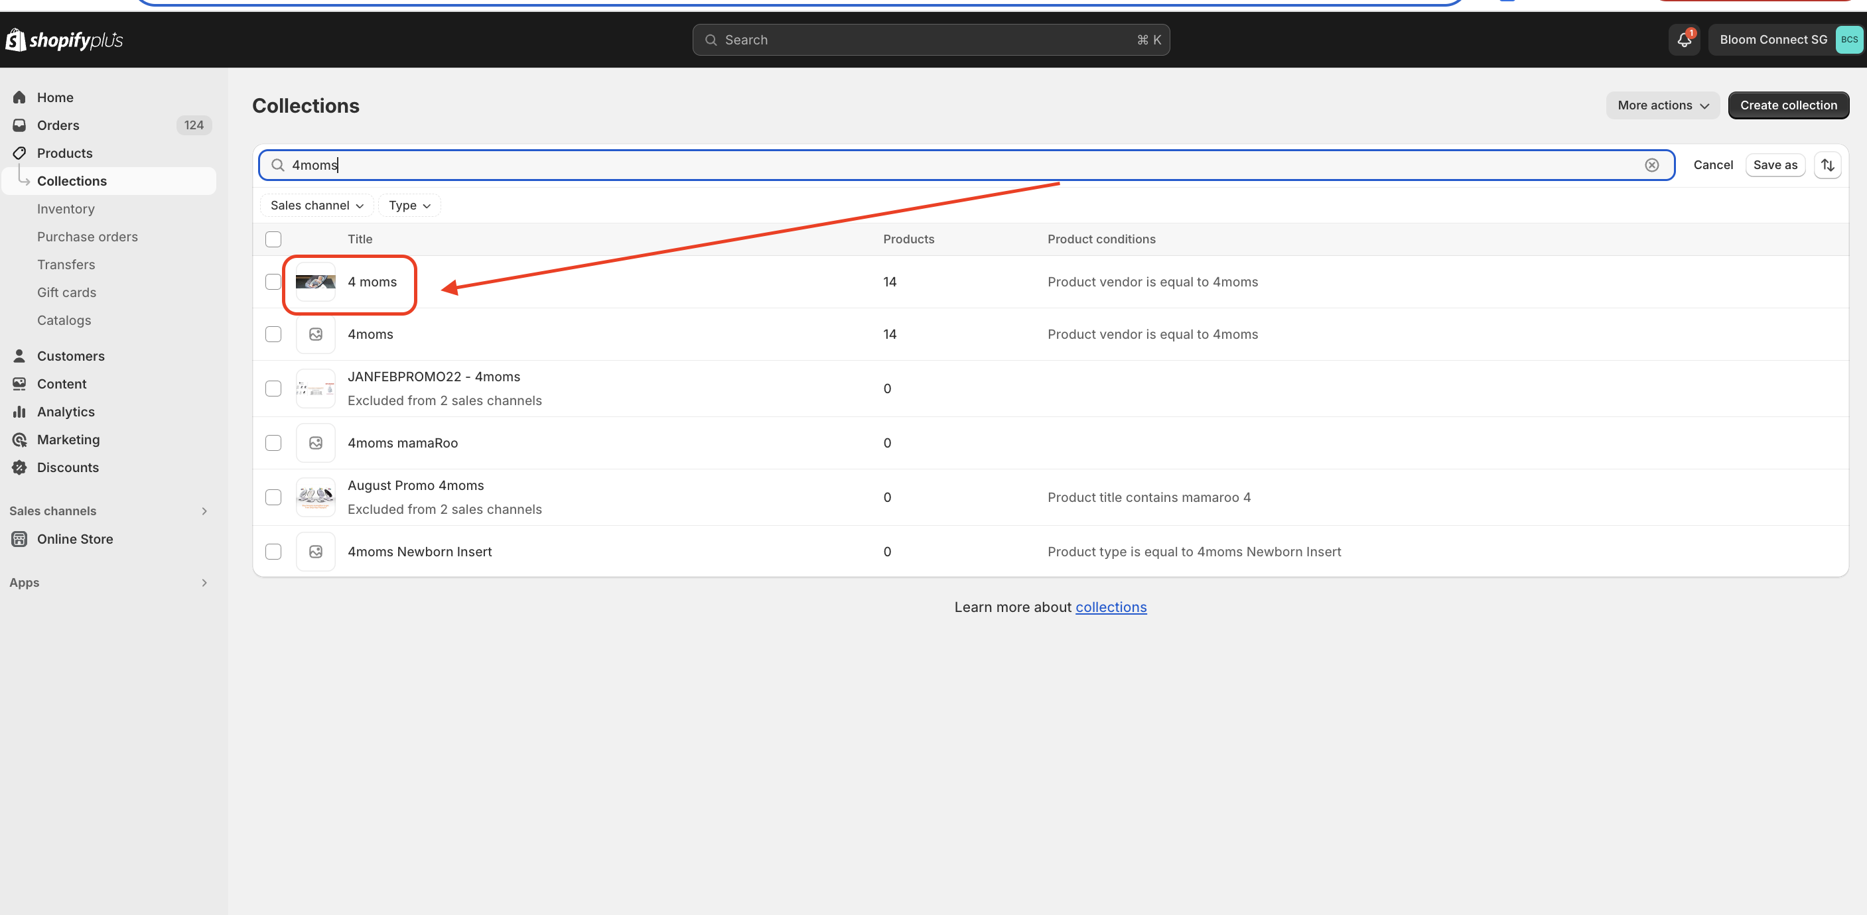Screen dimensions: 1867x915
Task: Open the 4moms Newborn Insert collection
Action: [419, 551]
